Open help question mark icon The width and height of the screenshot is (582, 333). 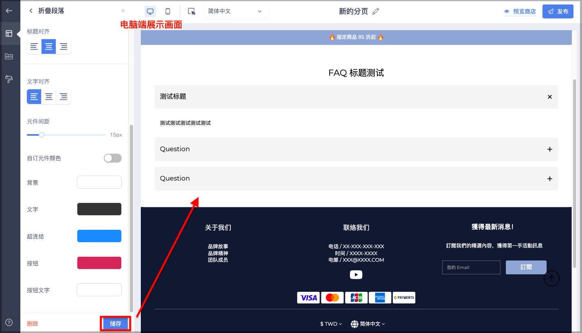click(x=9, y=322)
